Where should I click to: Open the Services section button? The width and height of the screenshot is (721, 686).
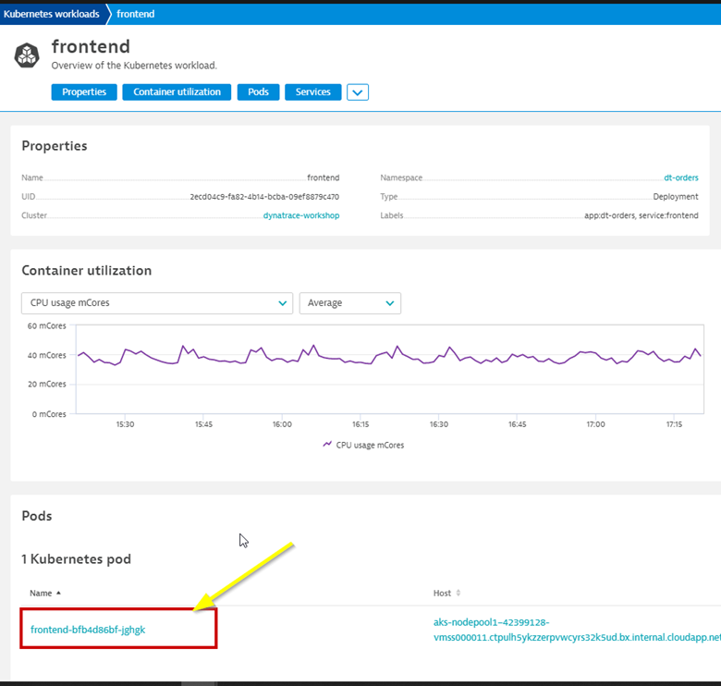coord(312,92)
